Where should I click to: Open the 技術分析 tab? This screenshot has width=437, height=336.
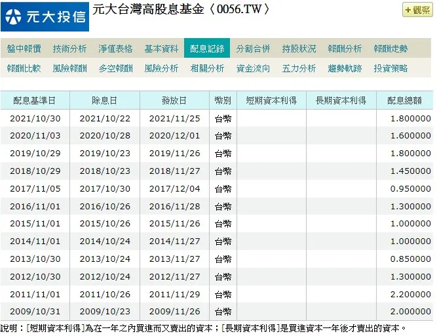click(69, 49)
